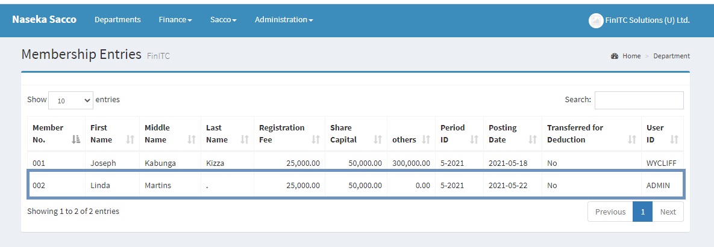Select the Linda Martins member row

pyautogui.click(x=355, y=185)
